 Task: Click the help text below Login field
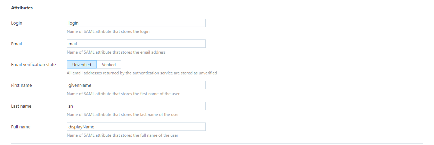coord(108,31)
